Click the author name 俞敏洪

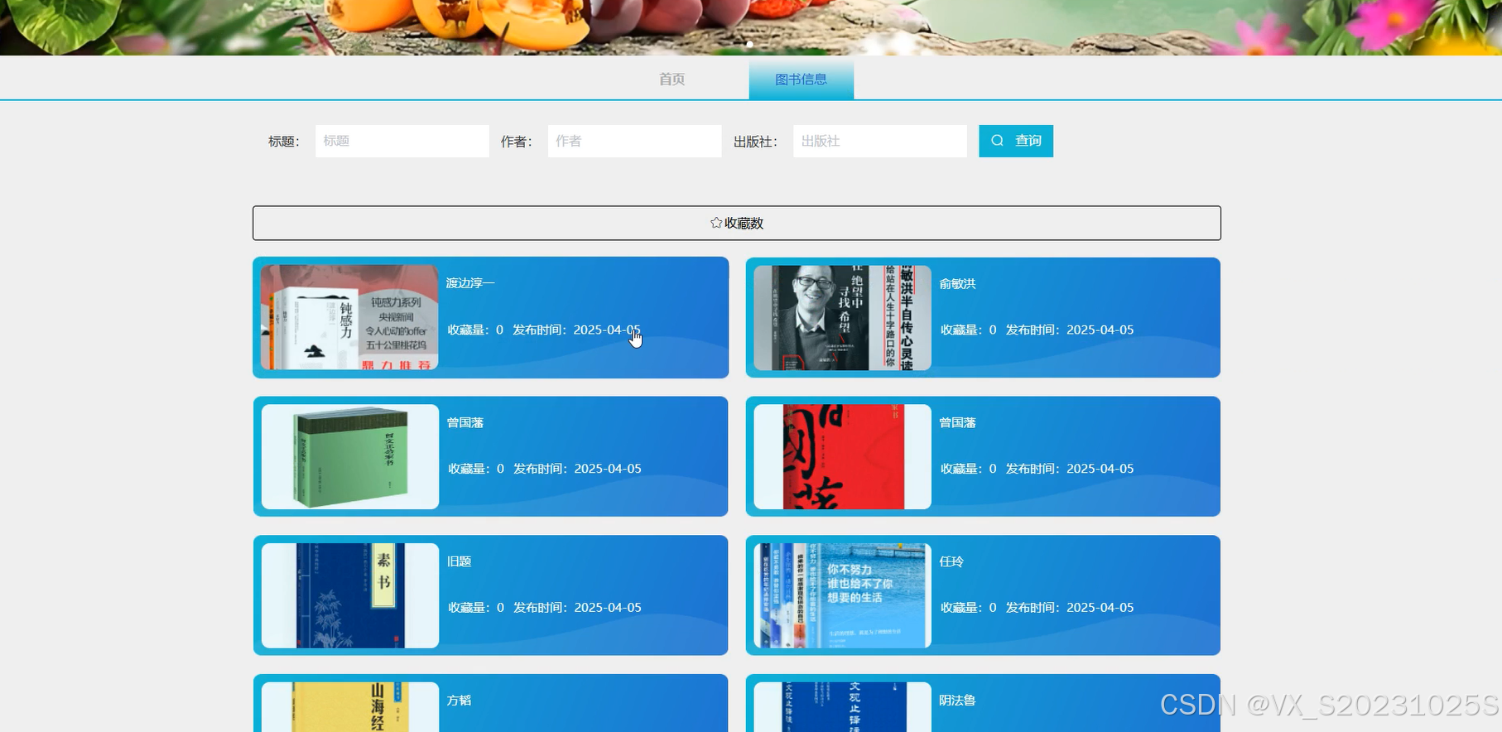957,283
